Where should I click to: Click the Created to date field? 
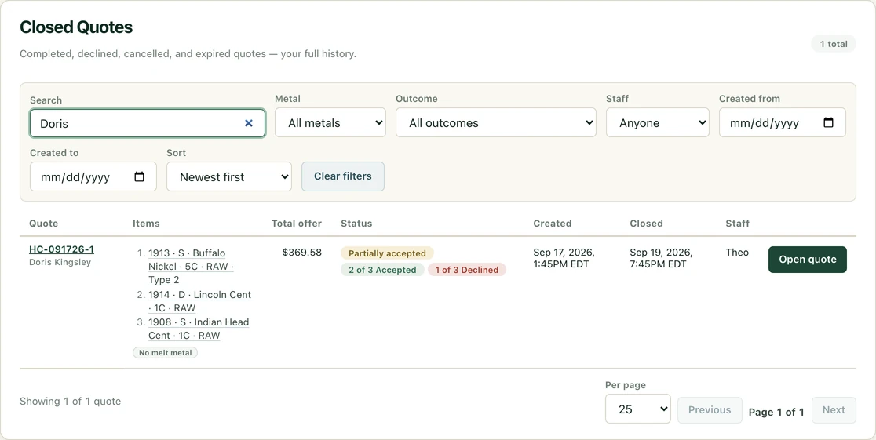(x=93, y=176)
